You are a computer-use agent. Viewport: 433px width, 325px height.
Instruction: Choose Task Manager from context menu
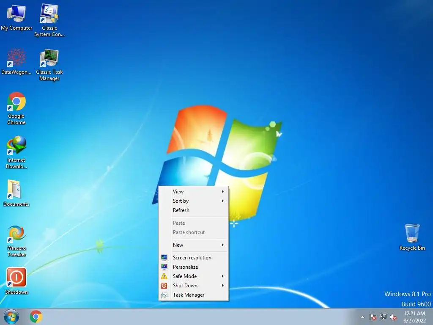(x=194, y=295)
